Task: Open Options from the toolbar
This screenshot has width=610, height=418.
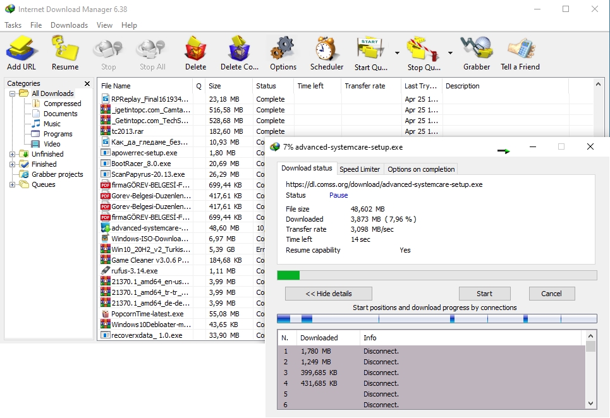Action: pos(283,53)
